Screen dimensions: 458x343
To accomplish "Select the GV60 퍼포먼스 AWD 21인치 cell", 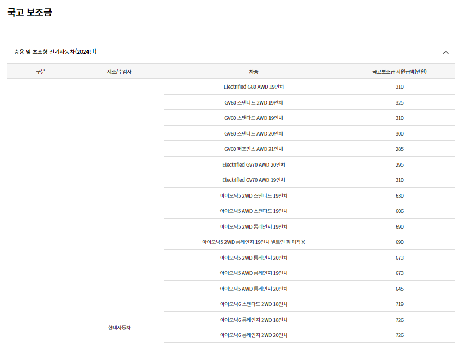I will click(254, 149).
